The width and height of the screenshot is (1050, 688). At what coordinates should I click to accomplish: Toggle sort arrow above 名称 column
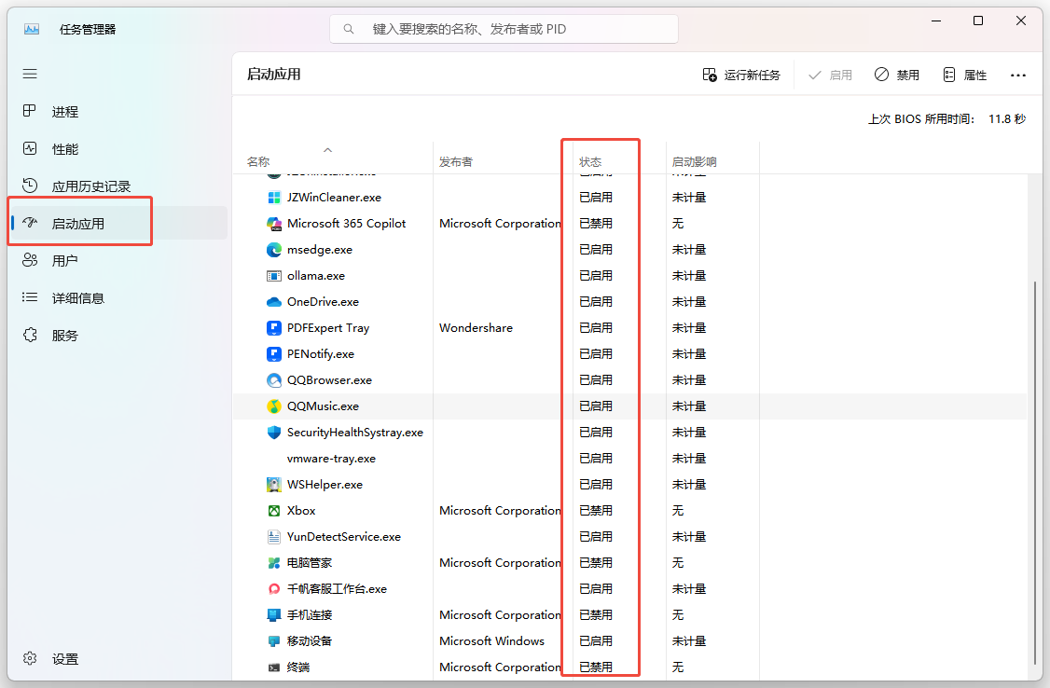click(327, 150)
